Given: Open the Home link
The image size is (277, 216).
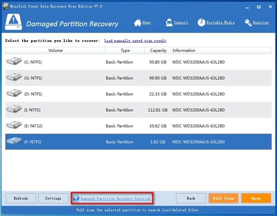Looking at the screenshot, I should (x=146, y=23).
